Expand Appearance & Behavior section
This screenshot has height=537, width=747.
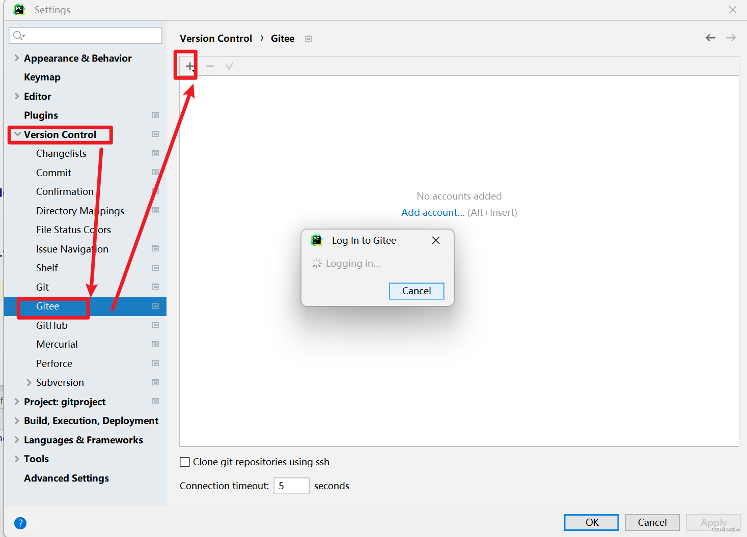click(x=17, y=58)
